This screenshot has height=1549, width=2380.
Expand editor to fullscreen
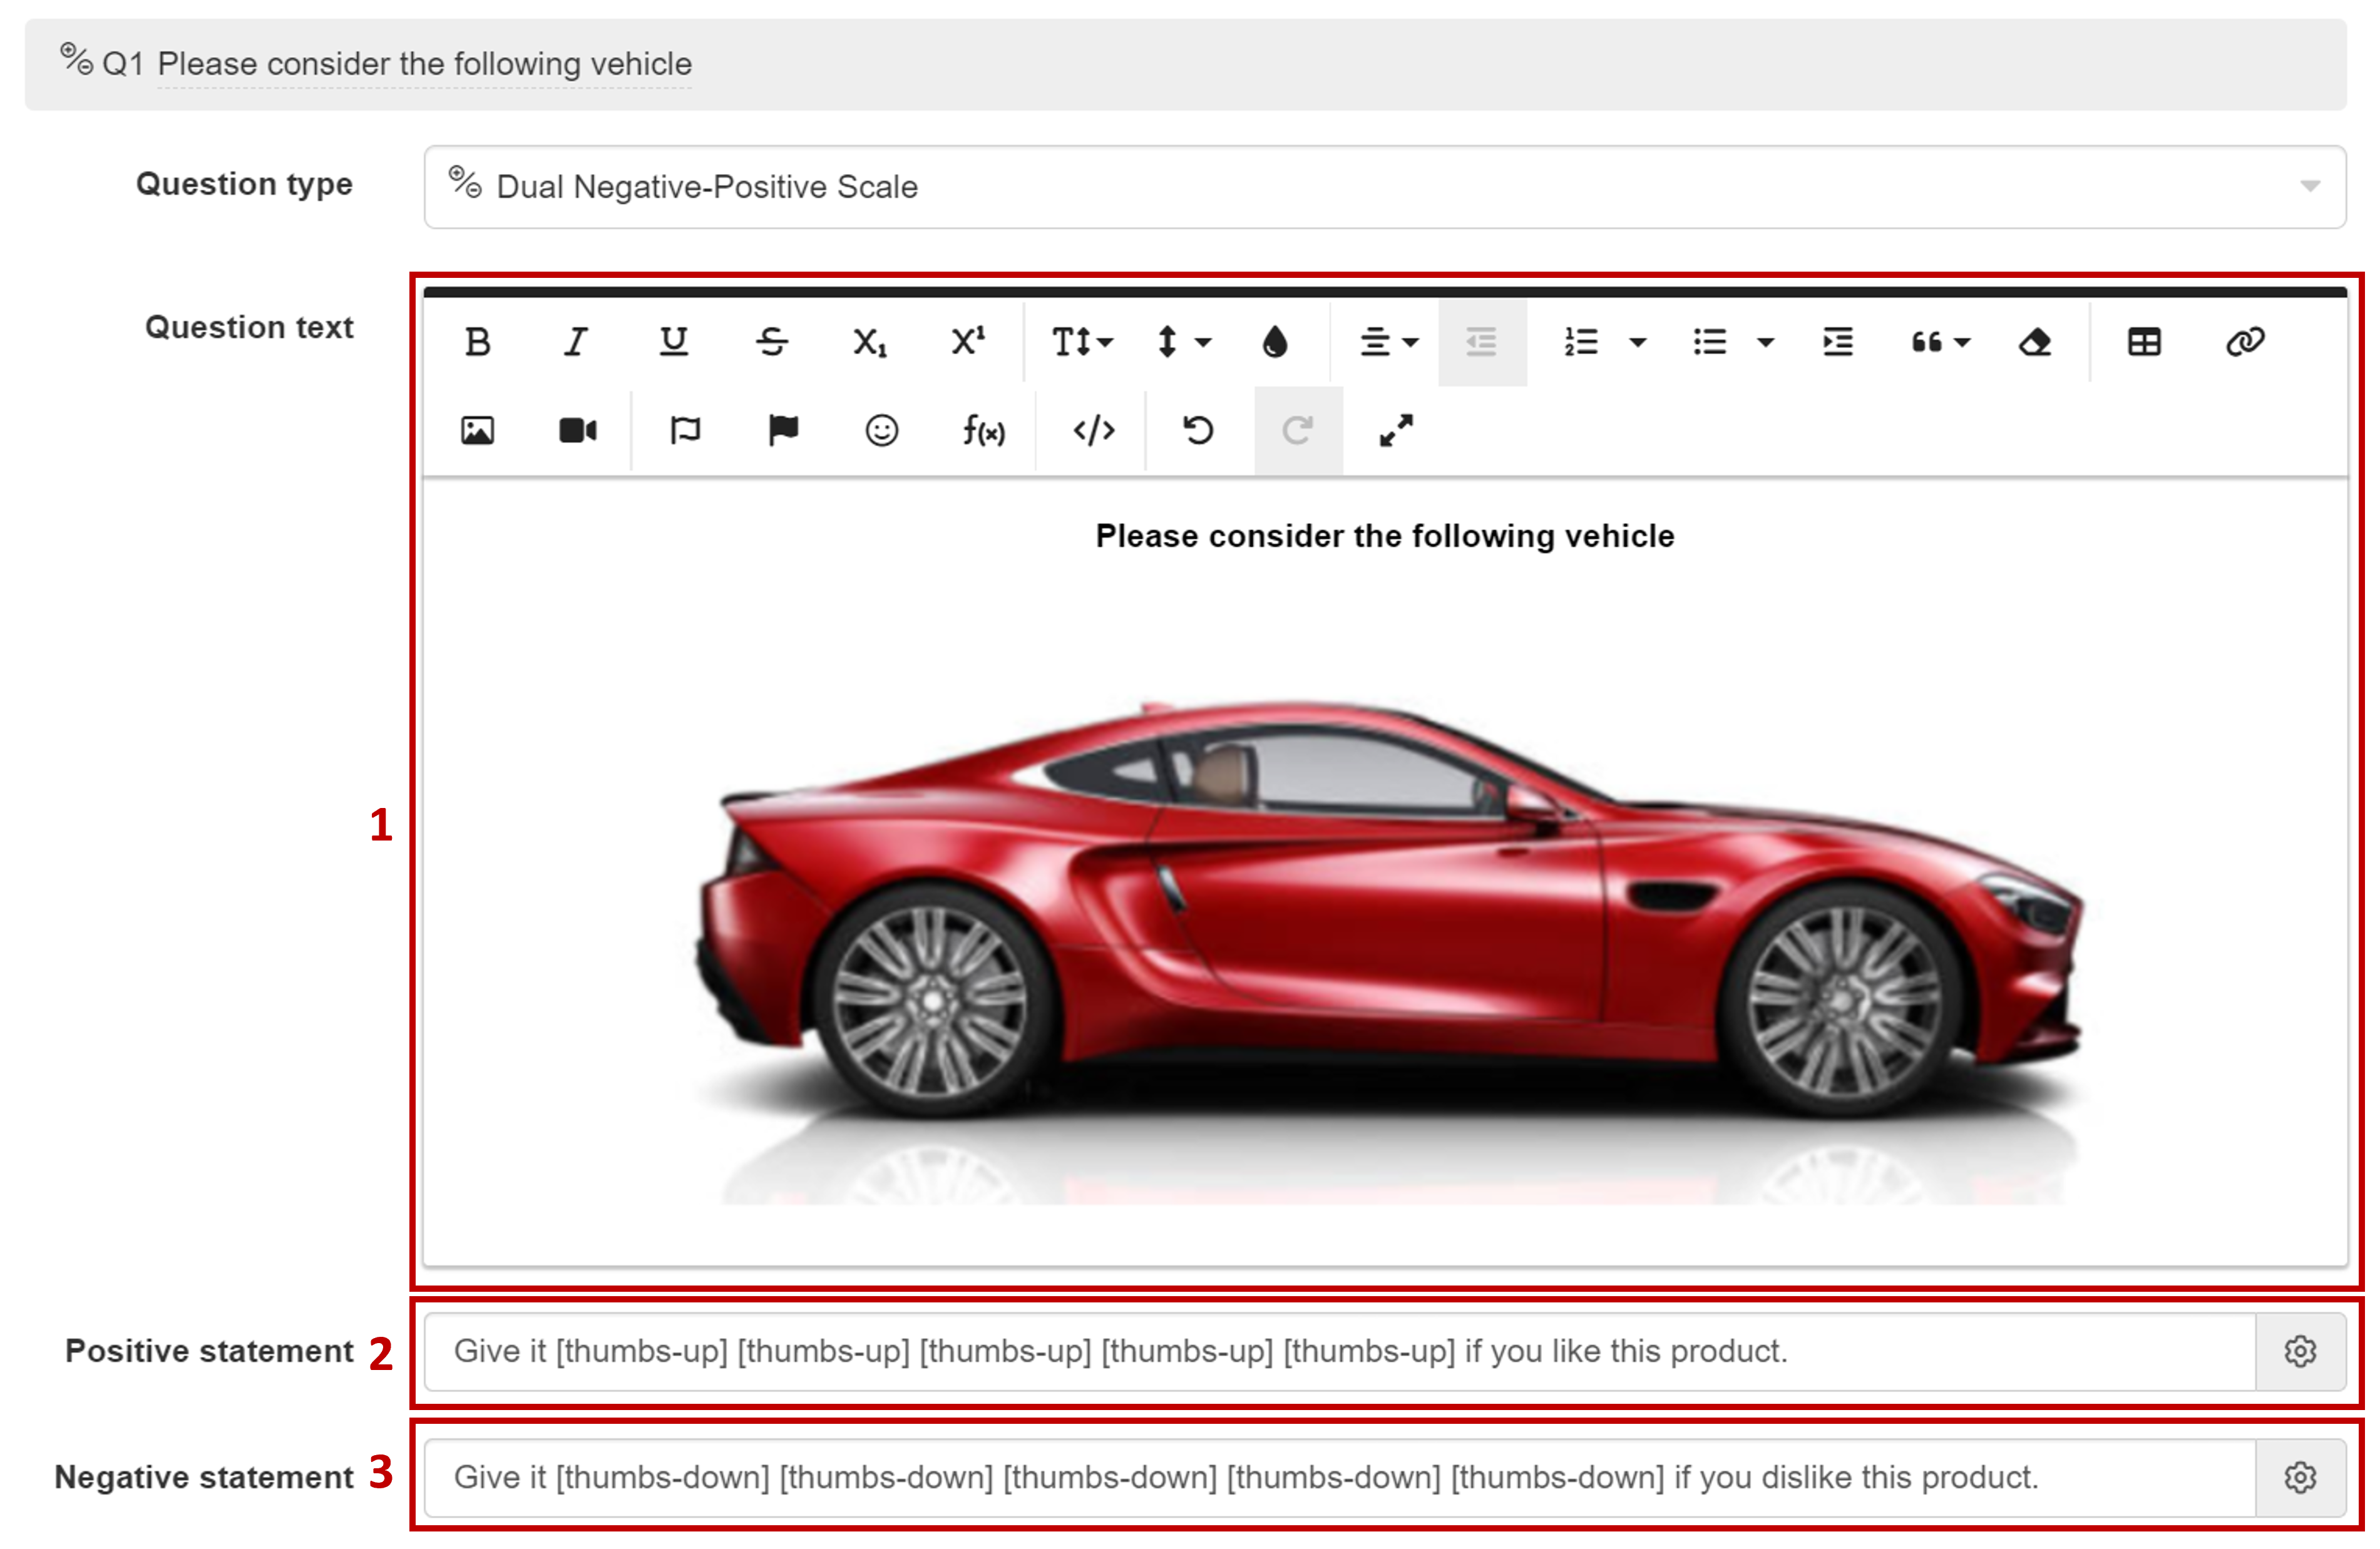(x=1396, y=431)
